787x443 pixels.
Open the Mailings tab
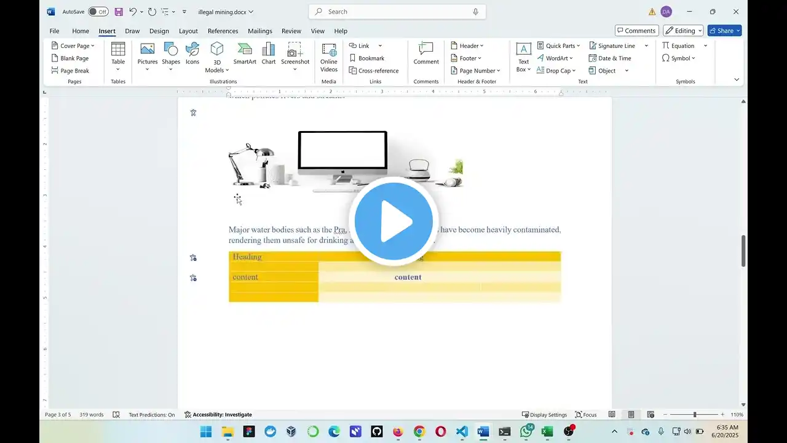coord(260,31)
